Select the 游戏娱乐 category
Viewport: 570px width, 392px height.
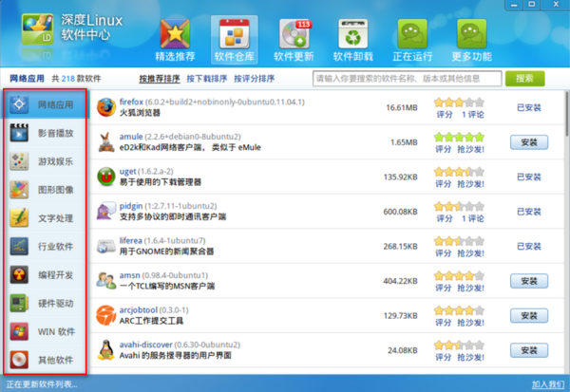point(45,161)
